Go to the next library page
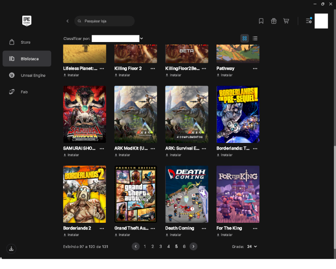The width and height of the screenshot is (336, 269). click(193, 246)
